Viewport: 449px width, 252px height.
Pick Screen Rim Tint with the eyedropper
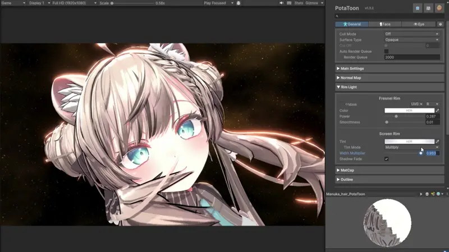pos(438,142)
